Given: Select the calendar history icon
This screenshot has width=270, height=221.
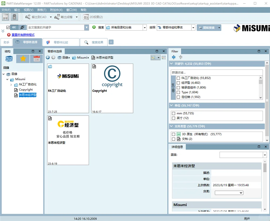Looking at the screenshot, I should pos(36,59).
